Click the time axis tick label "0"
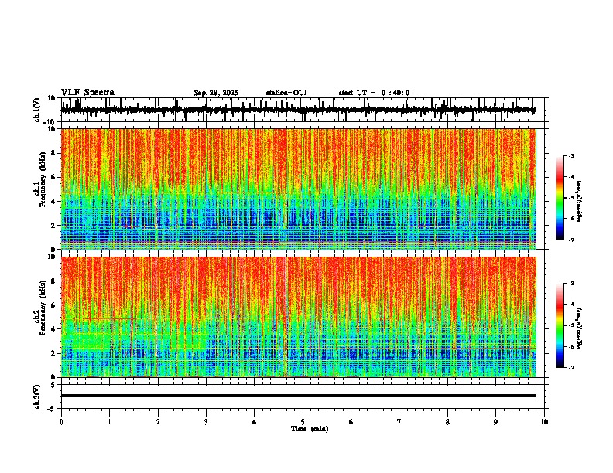 (61, 422)
